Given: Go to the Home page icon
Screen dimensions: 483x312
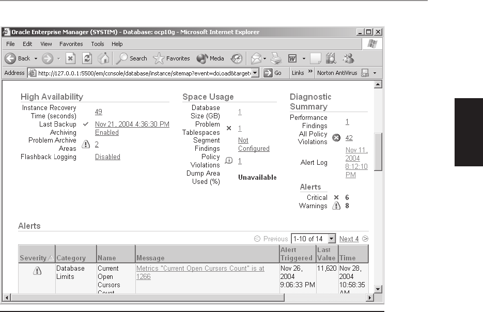Looking at the screenshot, I should (103, 58).
